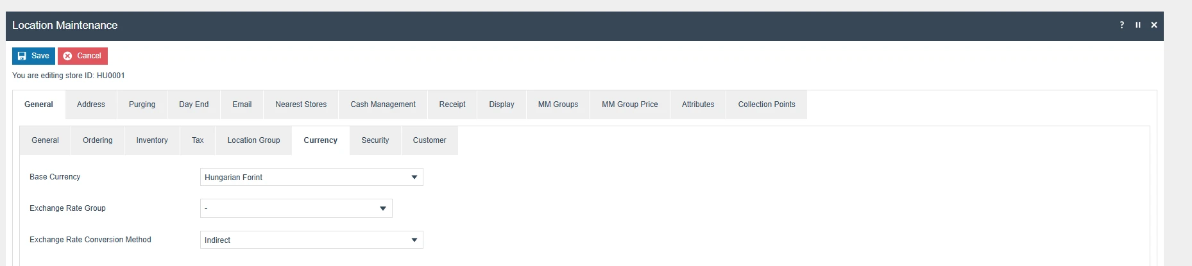1192x266 pixels.
Task: Switch to the Location Group sub-tab
Action: (x=253, y=140)
